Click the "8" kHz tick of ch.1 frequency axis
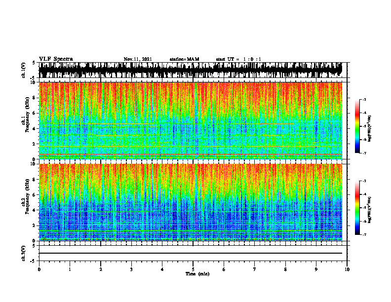The height and width of the screenshot is (302, 391). pyautogui.click(x=35, y=98)
